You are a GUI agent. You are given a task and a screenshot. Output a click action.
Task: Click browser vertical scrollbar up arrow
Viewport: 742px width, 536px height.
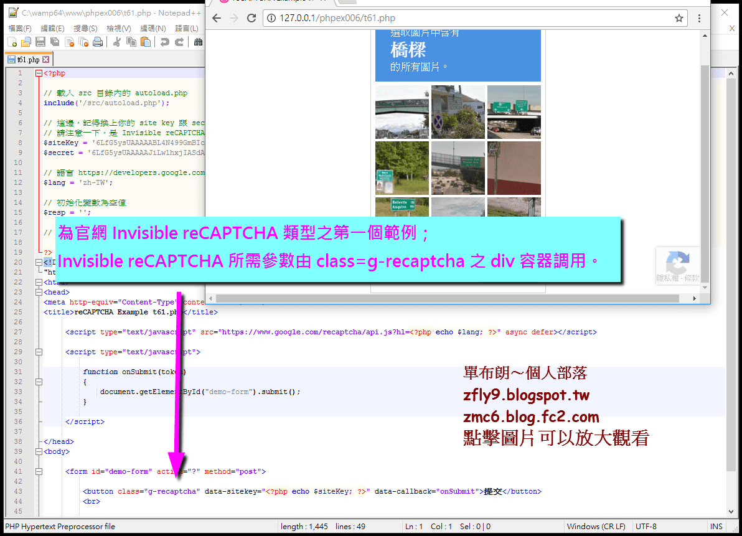tap(705, 35)
